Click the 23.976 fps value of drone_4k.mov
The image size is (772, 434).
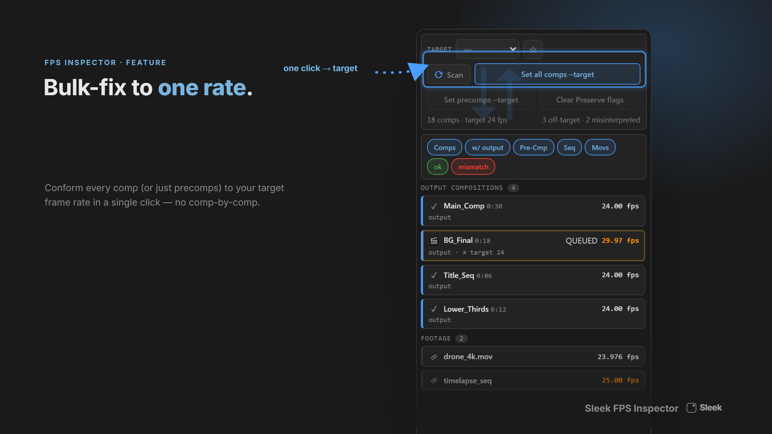(x=618, y=357)
